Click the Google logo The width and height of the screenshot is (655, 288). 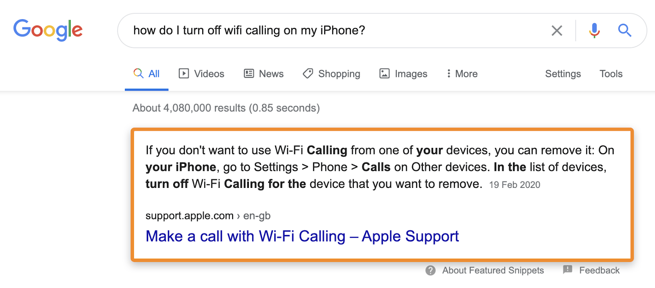coord(47,30)
